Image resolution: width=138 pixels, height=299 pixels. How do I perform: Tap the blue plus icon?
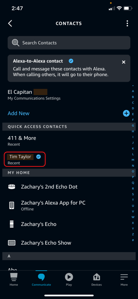click(x=126, y=114)
